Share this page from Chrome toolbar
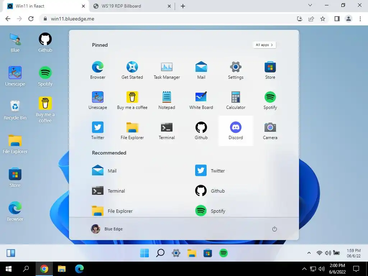Viewport: 368px width, 276px height. 311,19
